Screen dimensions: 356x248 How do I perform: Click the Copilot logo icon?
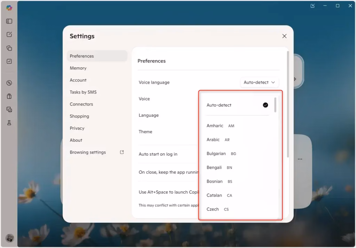[9, 8]
